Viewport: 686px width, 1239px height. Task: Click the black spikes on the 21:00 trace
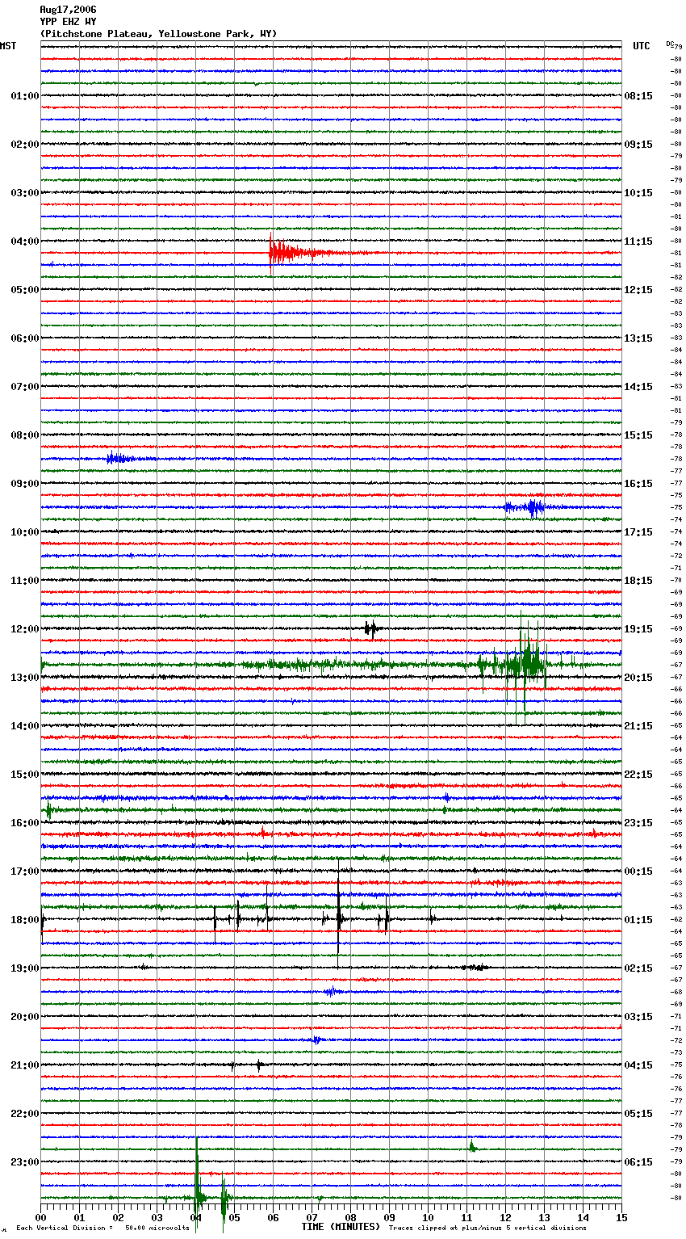pos(246,1065)
